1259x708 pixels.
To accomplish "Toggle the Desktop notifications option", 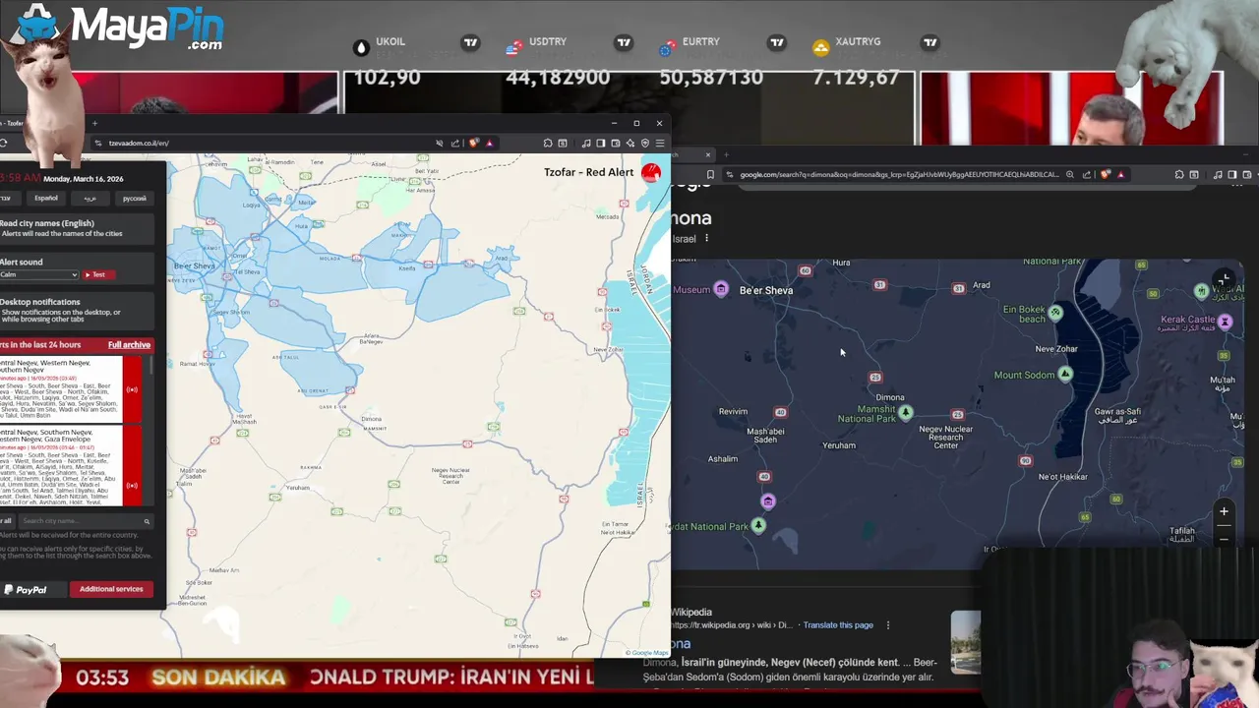I will [77, 310].
